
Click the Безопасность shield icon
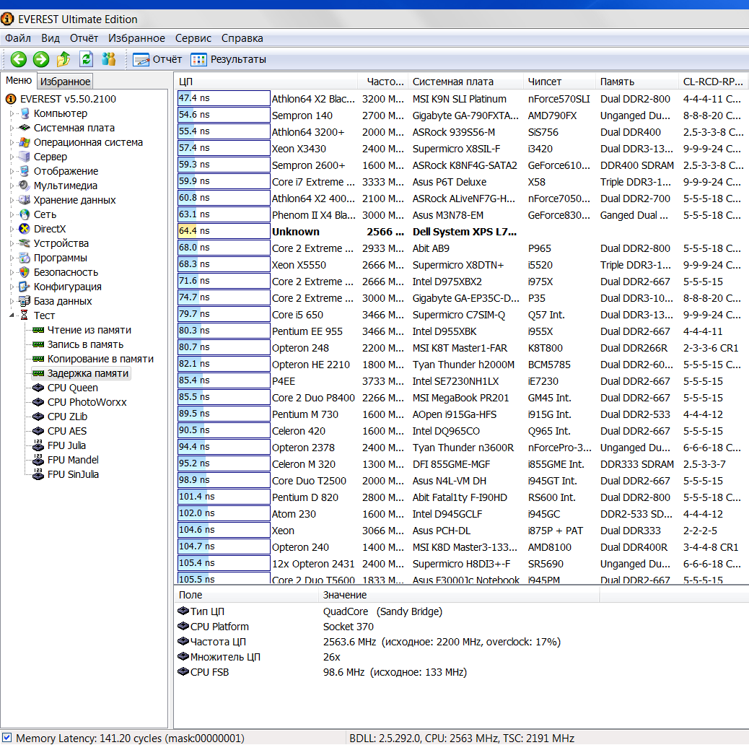(x=25, y=272)
